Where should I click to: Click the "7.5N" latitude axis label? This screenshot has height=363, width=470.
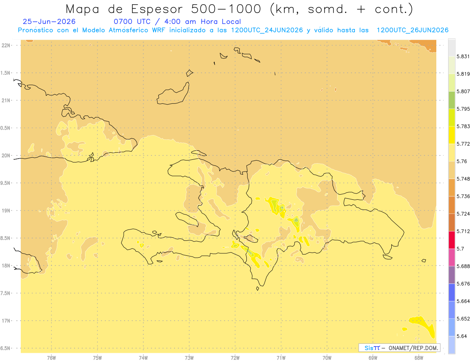coord(6,293)
